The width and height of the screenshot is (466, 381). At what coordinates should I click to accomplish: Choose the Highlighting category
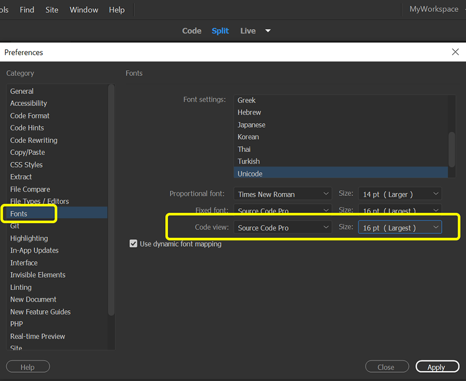(x=29, y=238)
